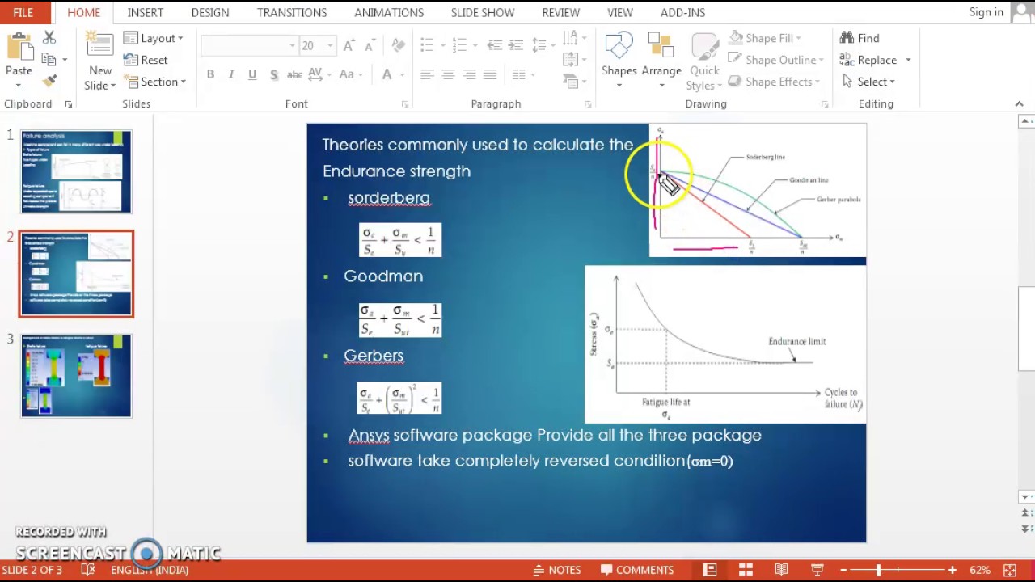
Task: Clear all formatting eraser icon
Action: point(398,46)
